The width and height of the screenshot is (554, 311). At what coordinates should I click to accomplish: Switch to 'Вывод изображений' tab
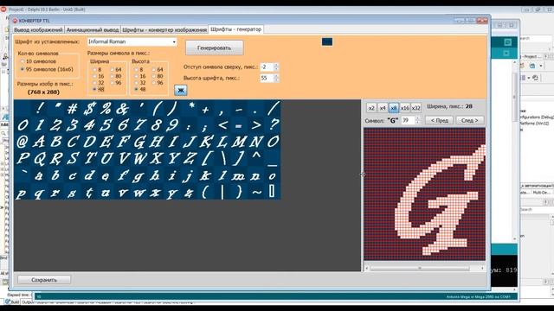click(x=38, y=30)
